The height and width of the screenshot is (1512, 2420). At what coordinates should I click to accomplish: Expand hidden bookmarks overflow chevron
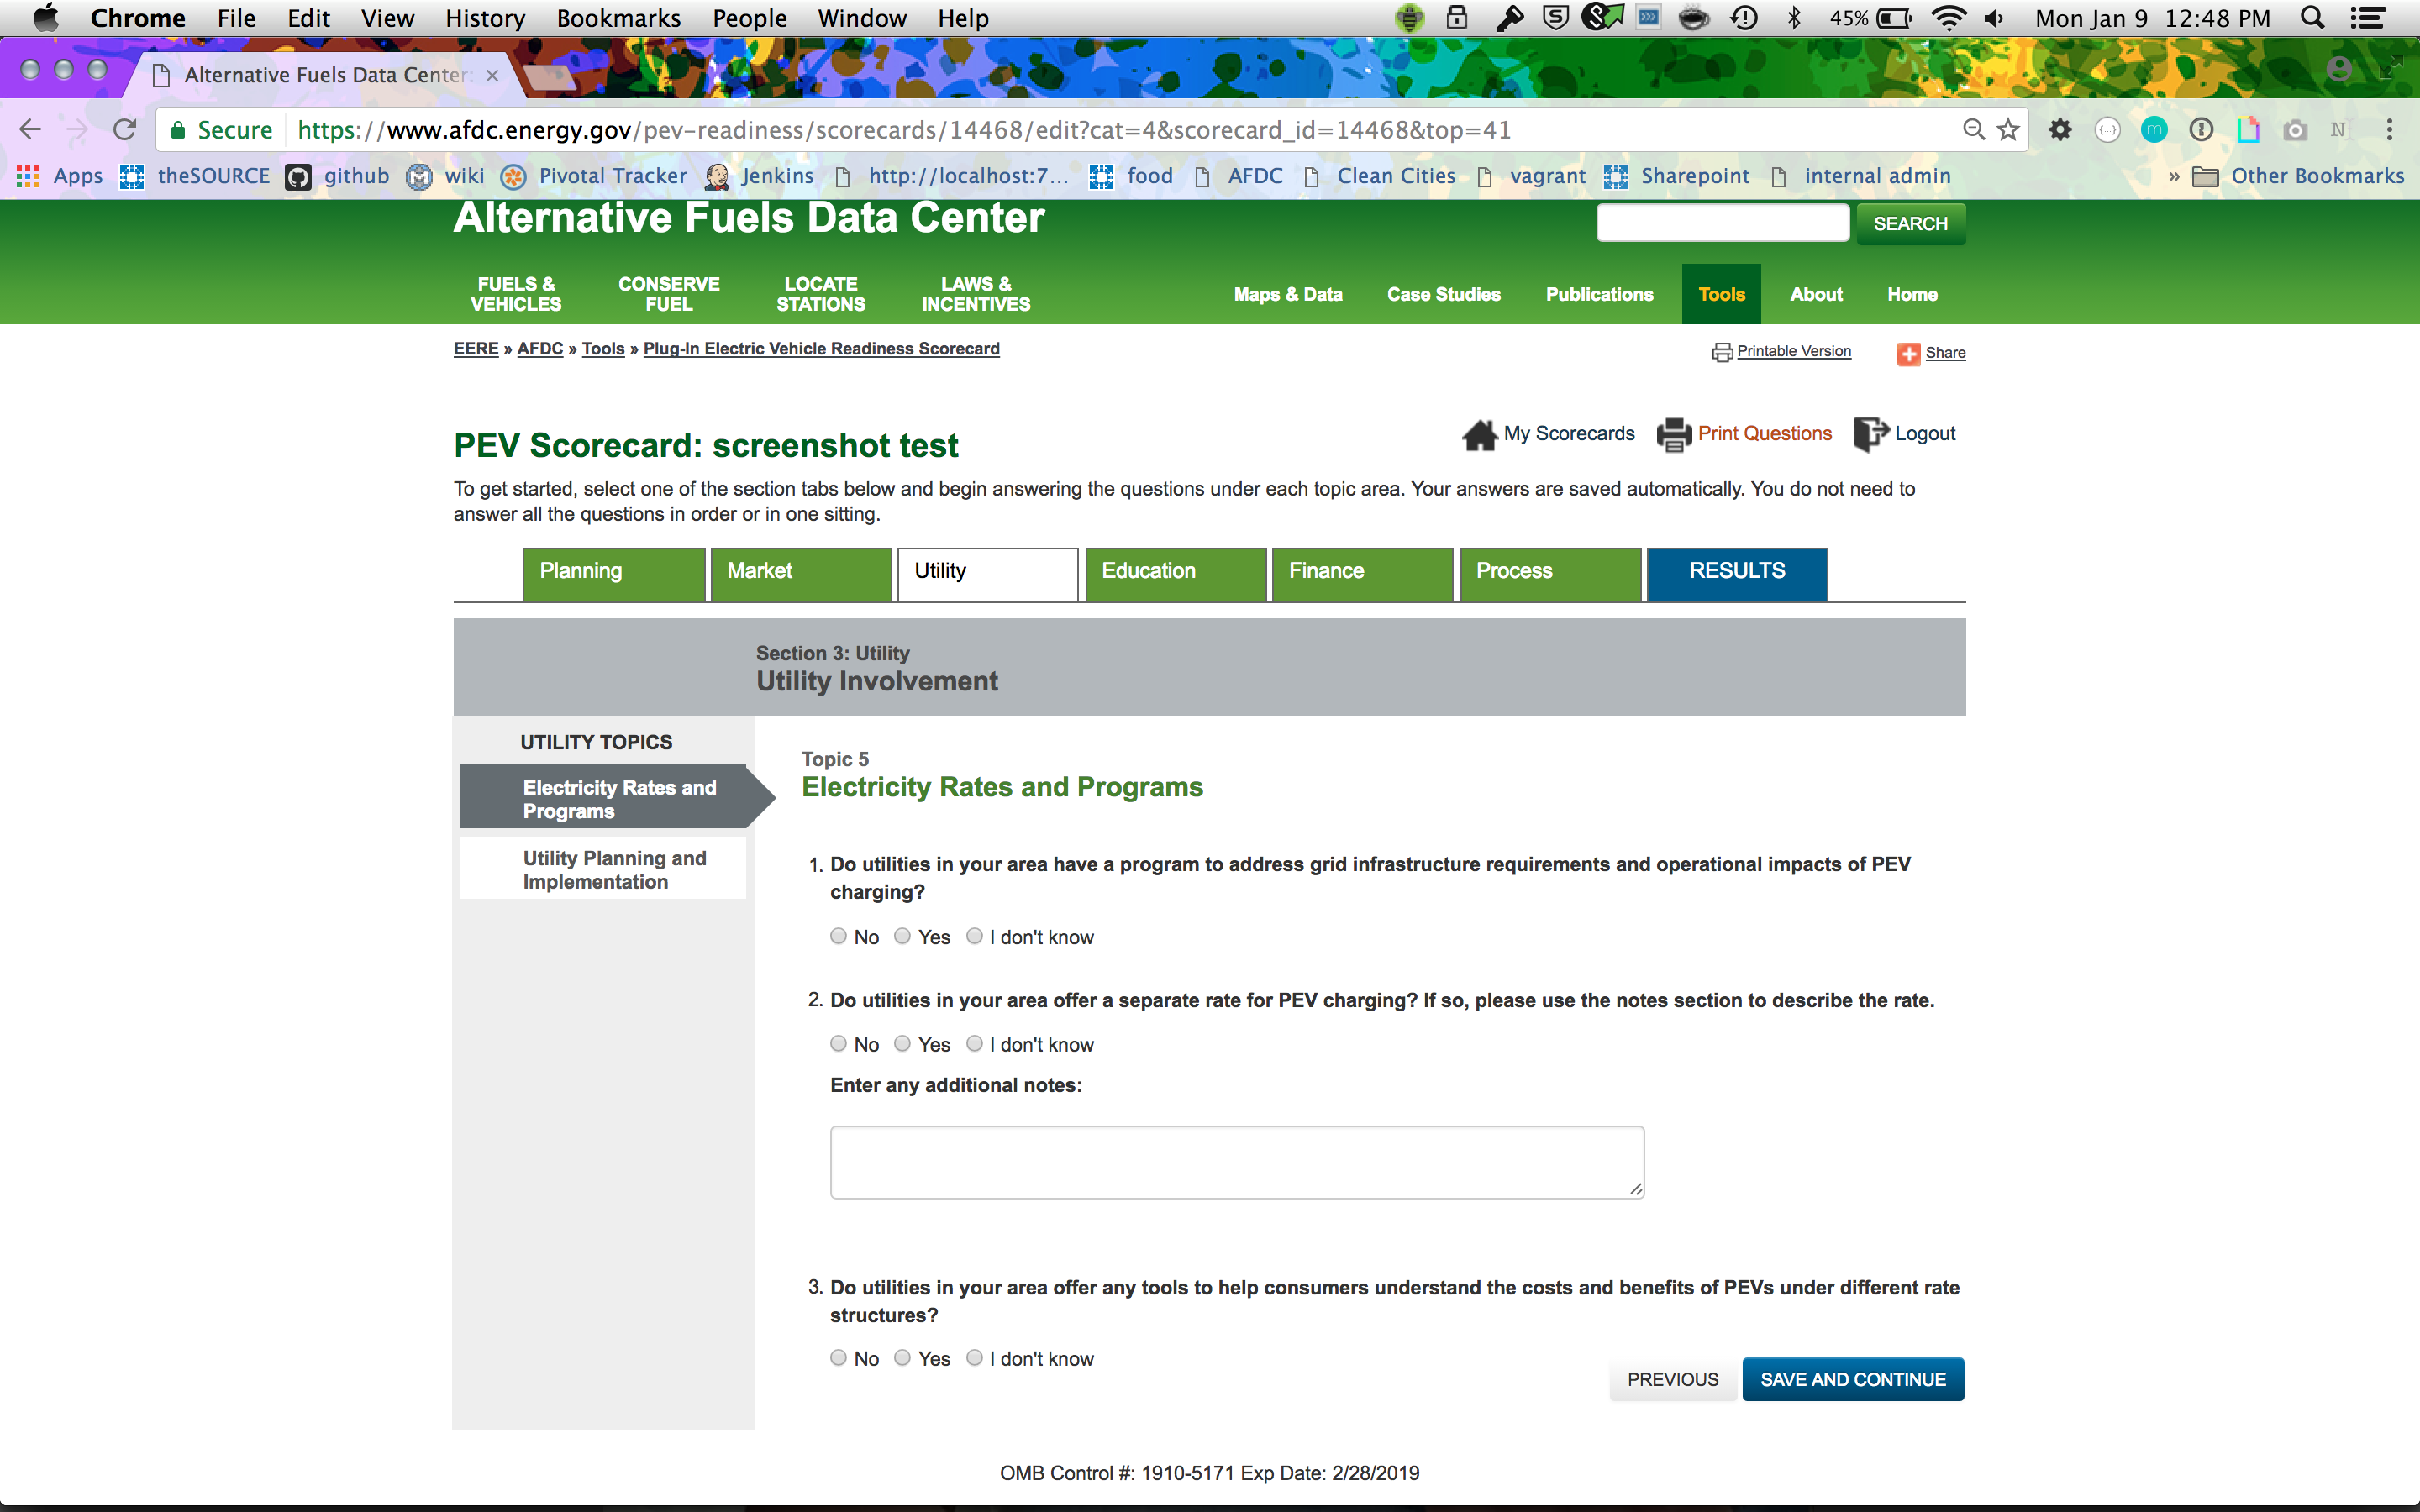point(2173,177)
